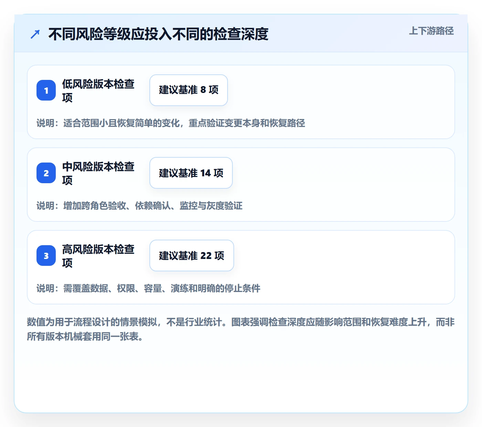Click the blue number 2 badge

pos(46,173)
